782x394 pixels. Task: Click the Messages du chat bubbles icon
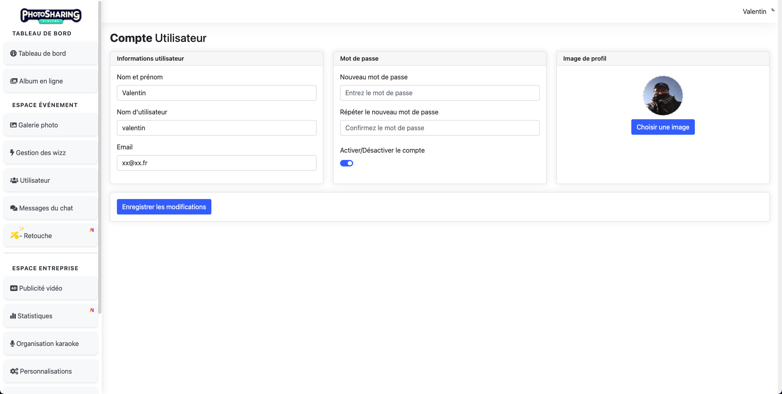pos(14,208)
